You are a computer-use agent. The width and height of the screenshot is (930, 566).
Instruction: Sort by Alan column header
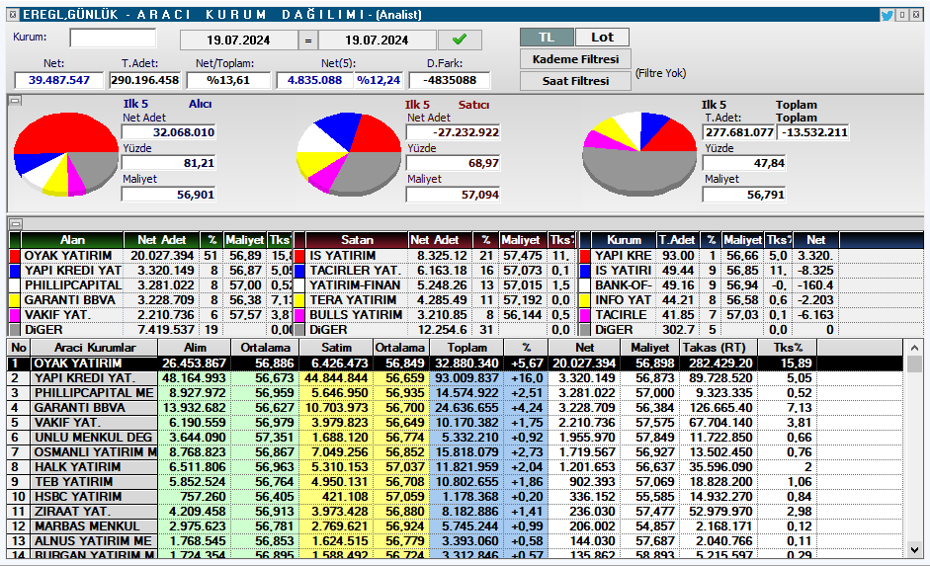pos(72,240)
